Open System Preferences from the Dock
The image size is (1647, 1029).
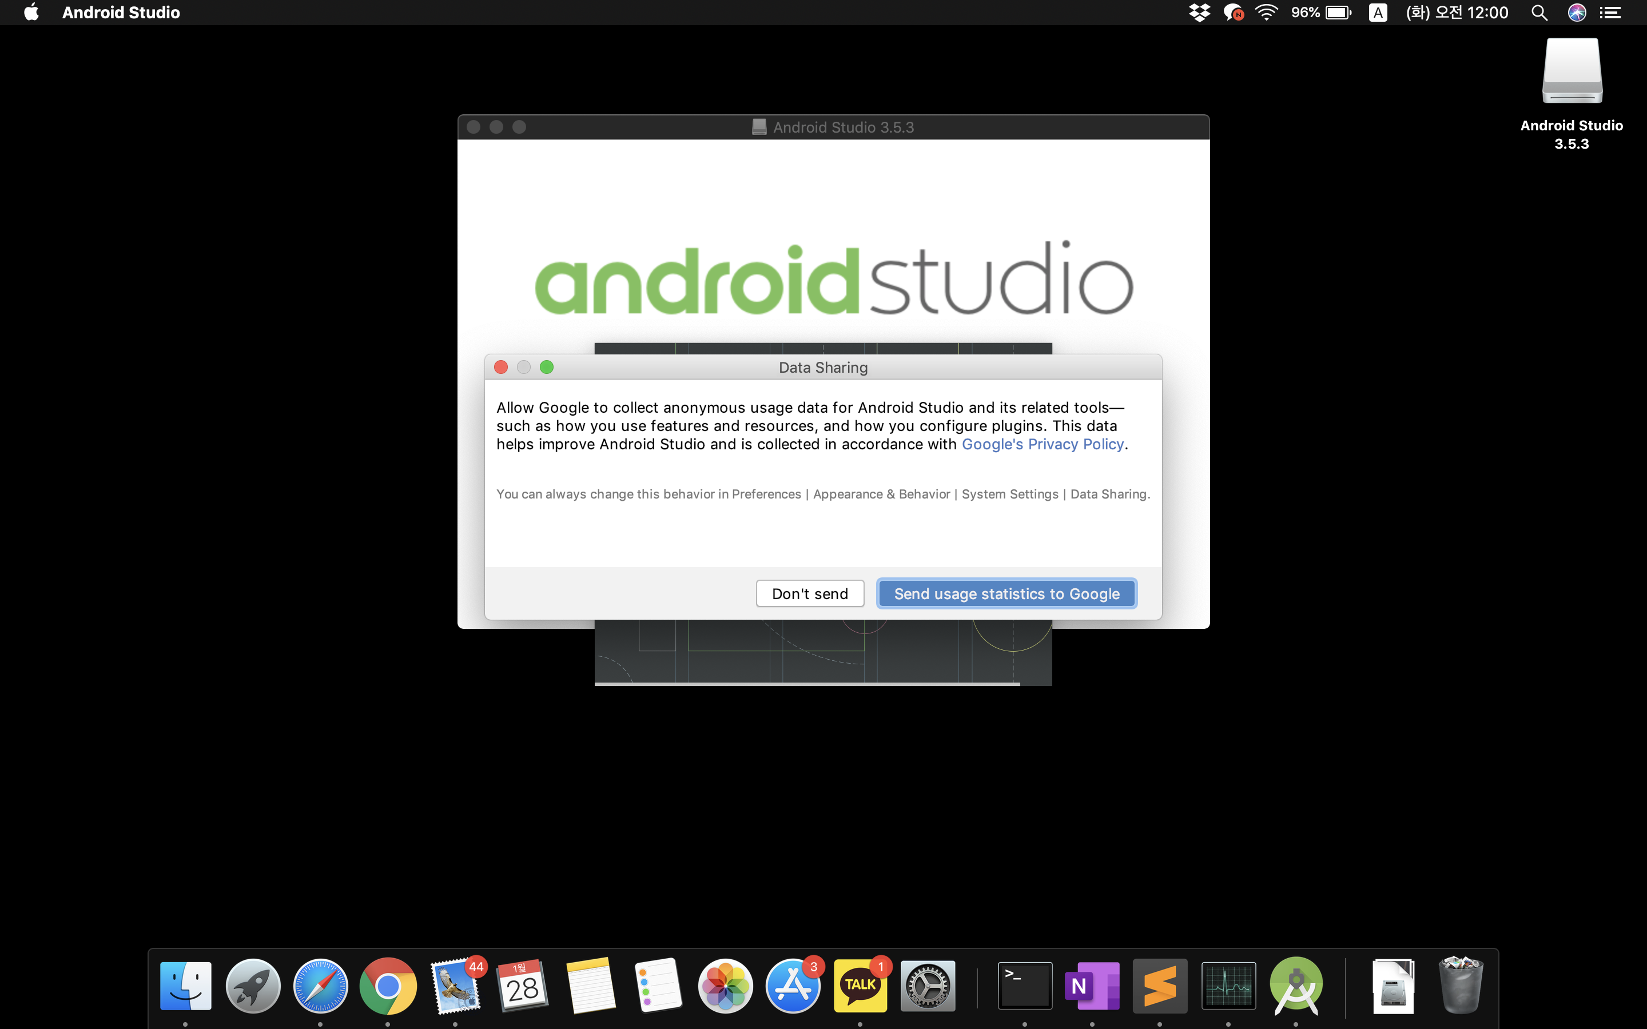point(928,986)
